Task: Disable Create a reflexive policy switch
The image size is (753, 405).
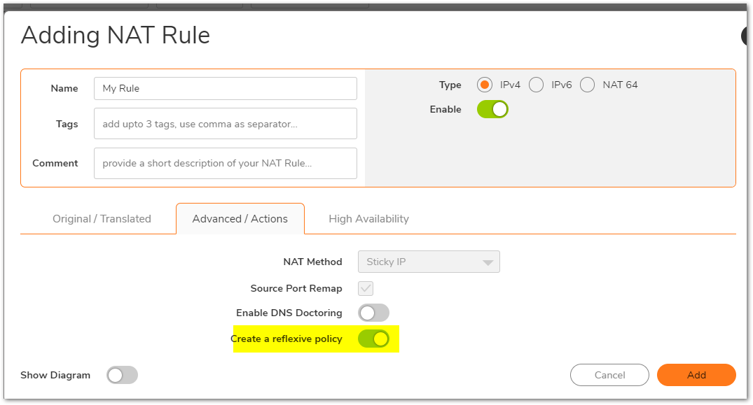Action: click(x=373, y=339)
